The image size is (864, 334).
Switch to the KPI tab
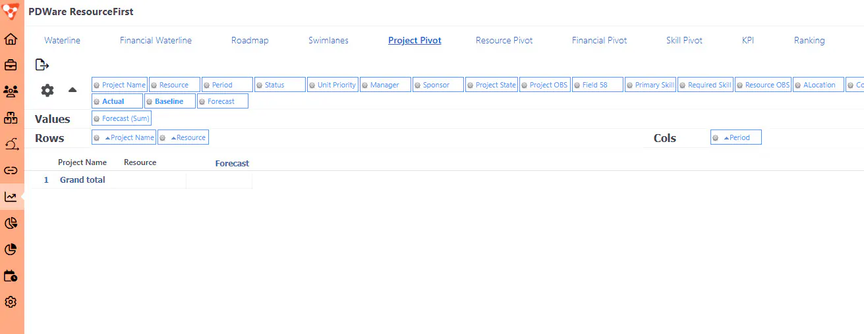748,40
